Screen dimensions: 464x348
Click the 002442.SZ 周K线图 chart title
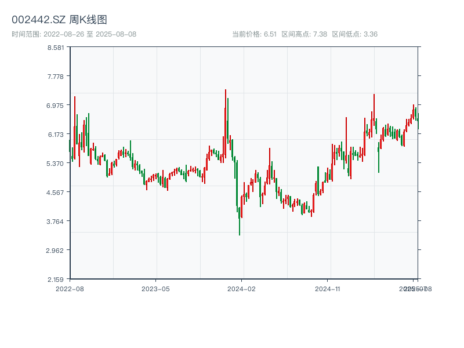coord(59,20)
